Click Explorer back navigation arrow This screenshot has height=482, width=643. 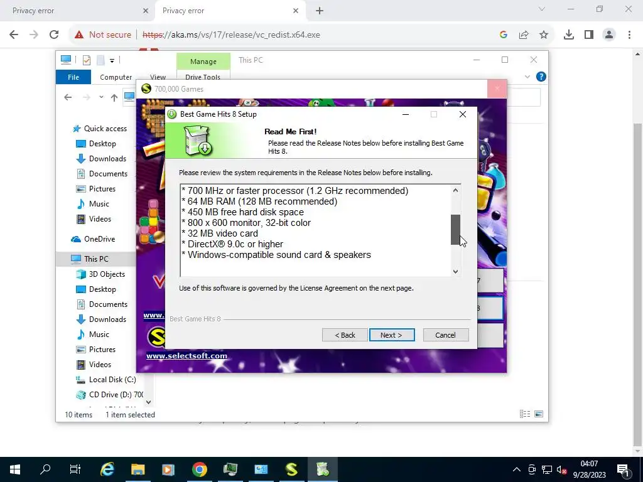[x=68, y=97]
